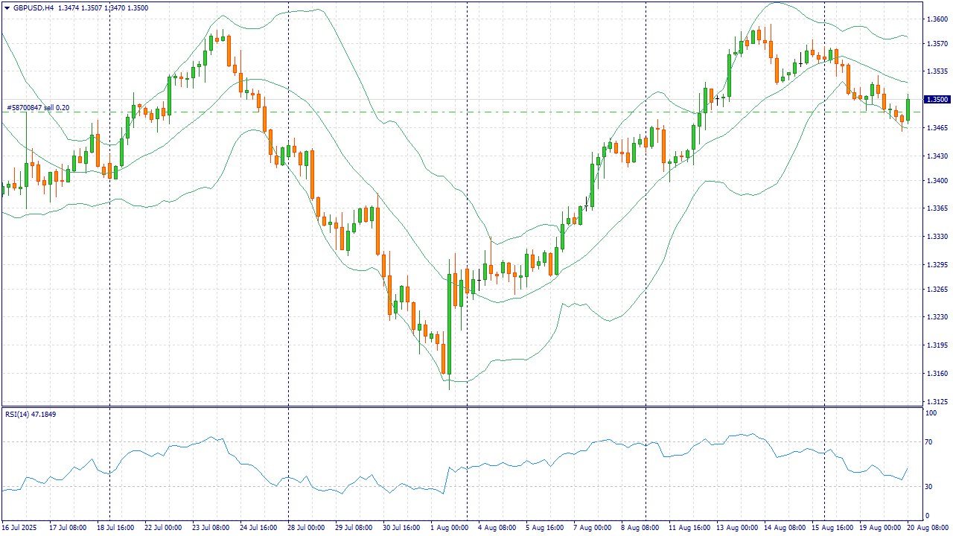Click the RSI scale value 100
Viewport: 953px width, 536px height.
tap(931, 412)
